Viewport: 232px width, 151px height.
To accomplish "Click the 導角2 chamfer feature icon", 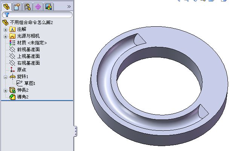I will pyautogui.click(x=12, y=97).
